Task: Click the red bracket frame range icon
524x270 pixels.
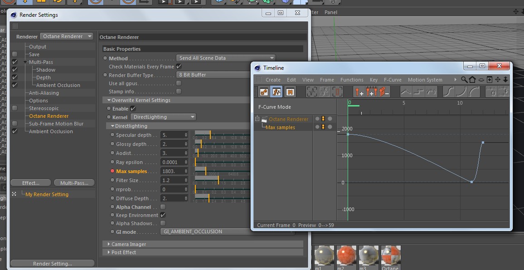Action: point(337,92)
